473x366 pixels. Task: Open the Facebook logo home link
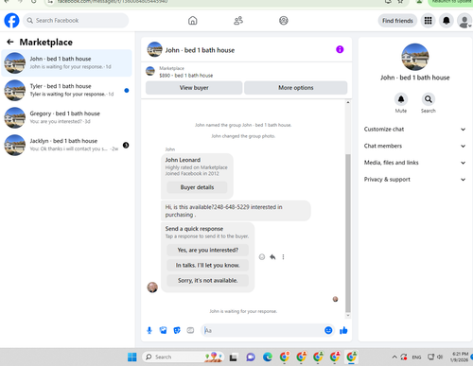coord(11,21)
